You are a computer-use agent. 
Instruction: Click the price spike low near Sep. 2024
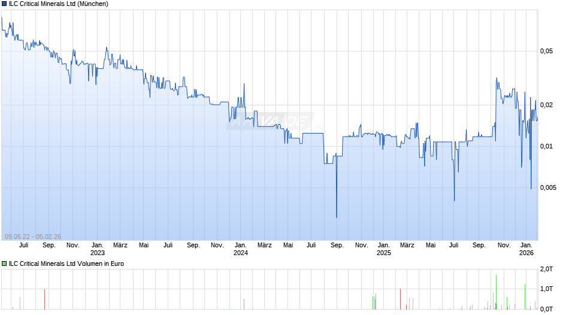(337, 217)
